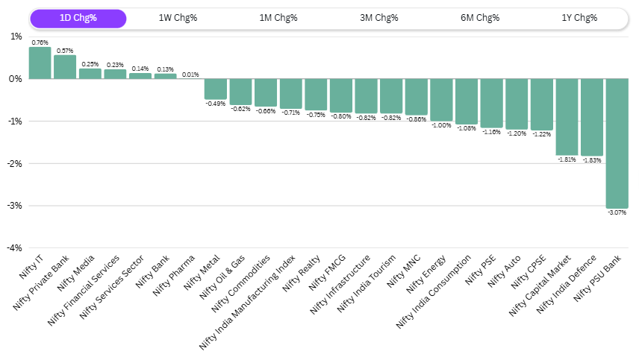
Task: Switch to the 1W Chg% tab
Action: point(178,18)
